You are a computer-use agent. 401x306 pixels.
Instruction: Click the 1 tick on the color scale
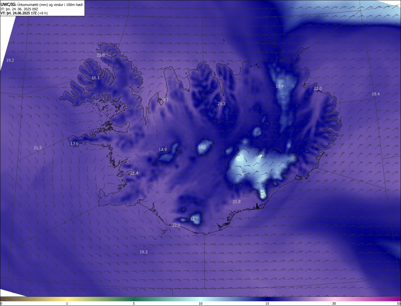pyautogui.click(x=67, y=304)
